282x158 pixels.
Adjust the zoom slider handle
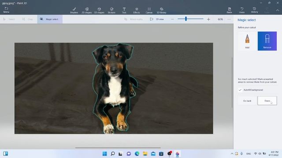(186, 19)
